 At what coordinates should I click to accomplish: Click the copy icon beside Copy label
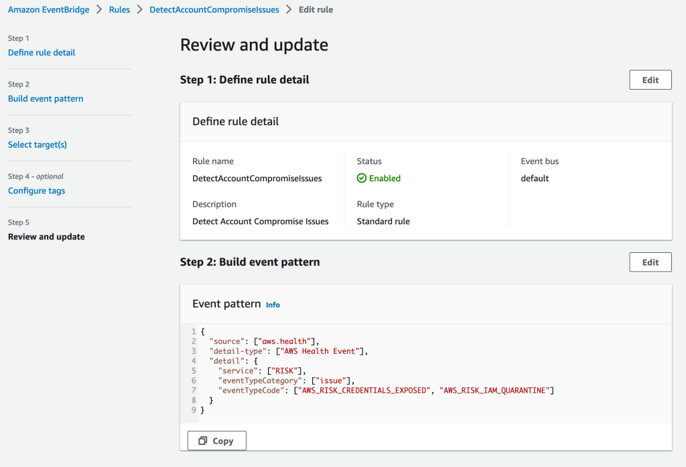click(202, 441)
